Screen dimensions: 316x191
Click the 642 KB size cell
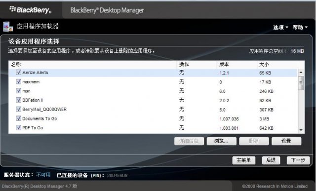pyautogui.click(x=266, y=128)
